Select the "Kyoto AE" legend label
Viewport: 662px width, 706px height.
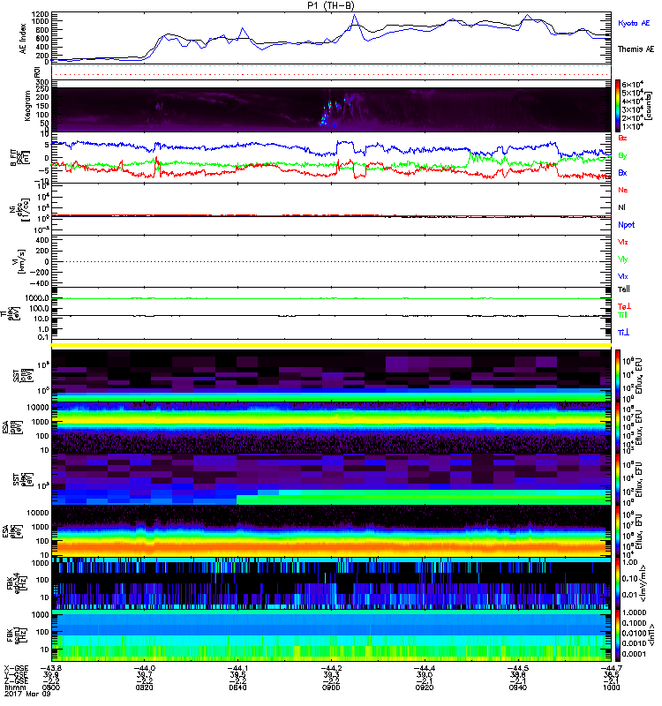click(634, 23)
